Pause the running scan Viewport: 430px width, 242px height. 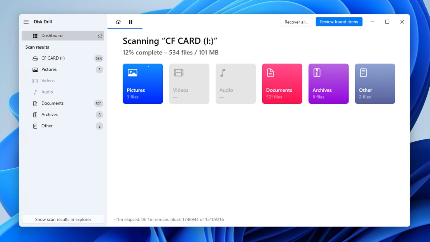tap(130, 22)
